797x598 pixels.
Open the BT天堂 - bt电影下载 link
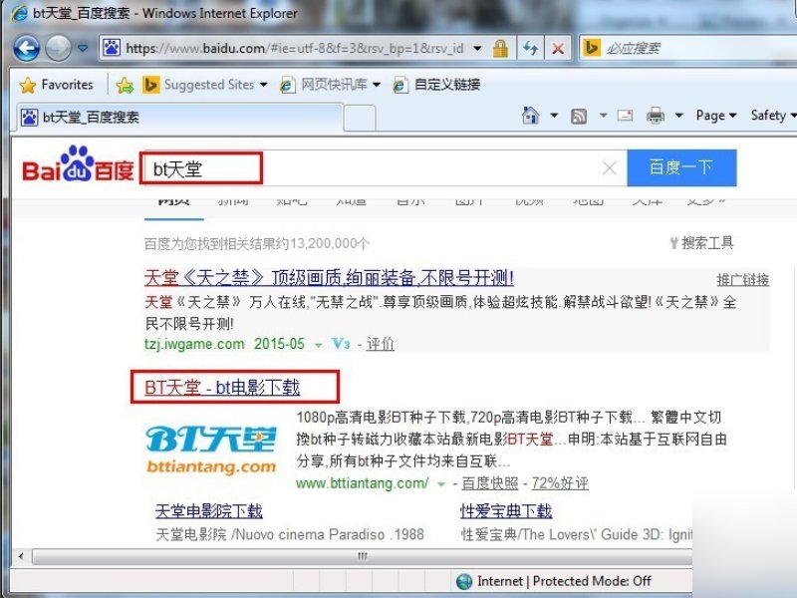click(x=223, y=387)
